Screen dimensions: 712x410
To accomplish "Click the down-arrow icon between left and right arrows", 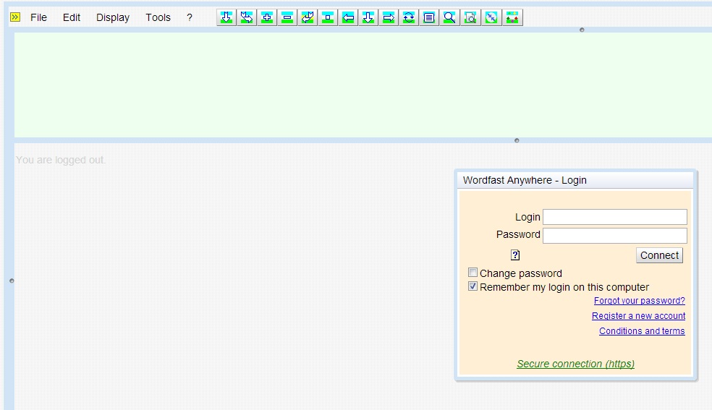I will [368, 17].
